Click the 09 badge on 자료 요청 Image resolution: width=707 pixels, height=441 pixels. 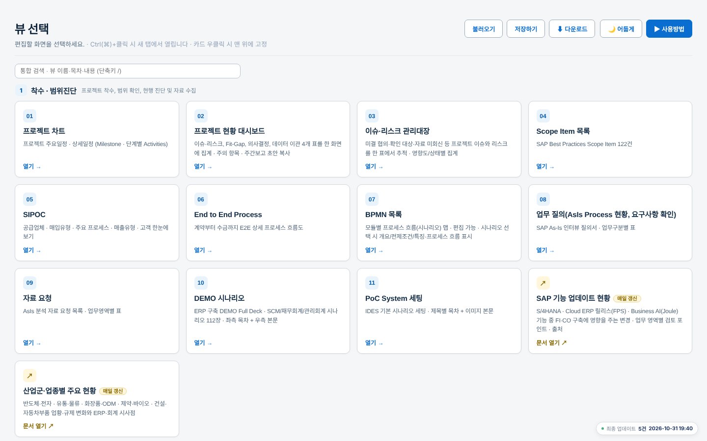pos(29,283)
